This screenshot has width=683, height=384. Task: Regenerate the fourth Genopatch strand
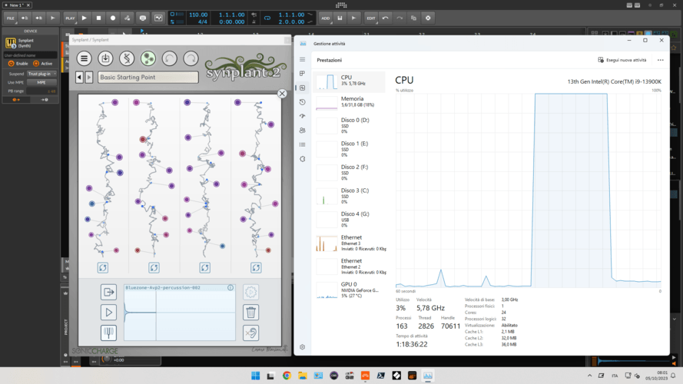256,268
